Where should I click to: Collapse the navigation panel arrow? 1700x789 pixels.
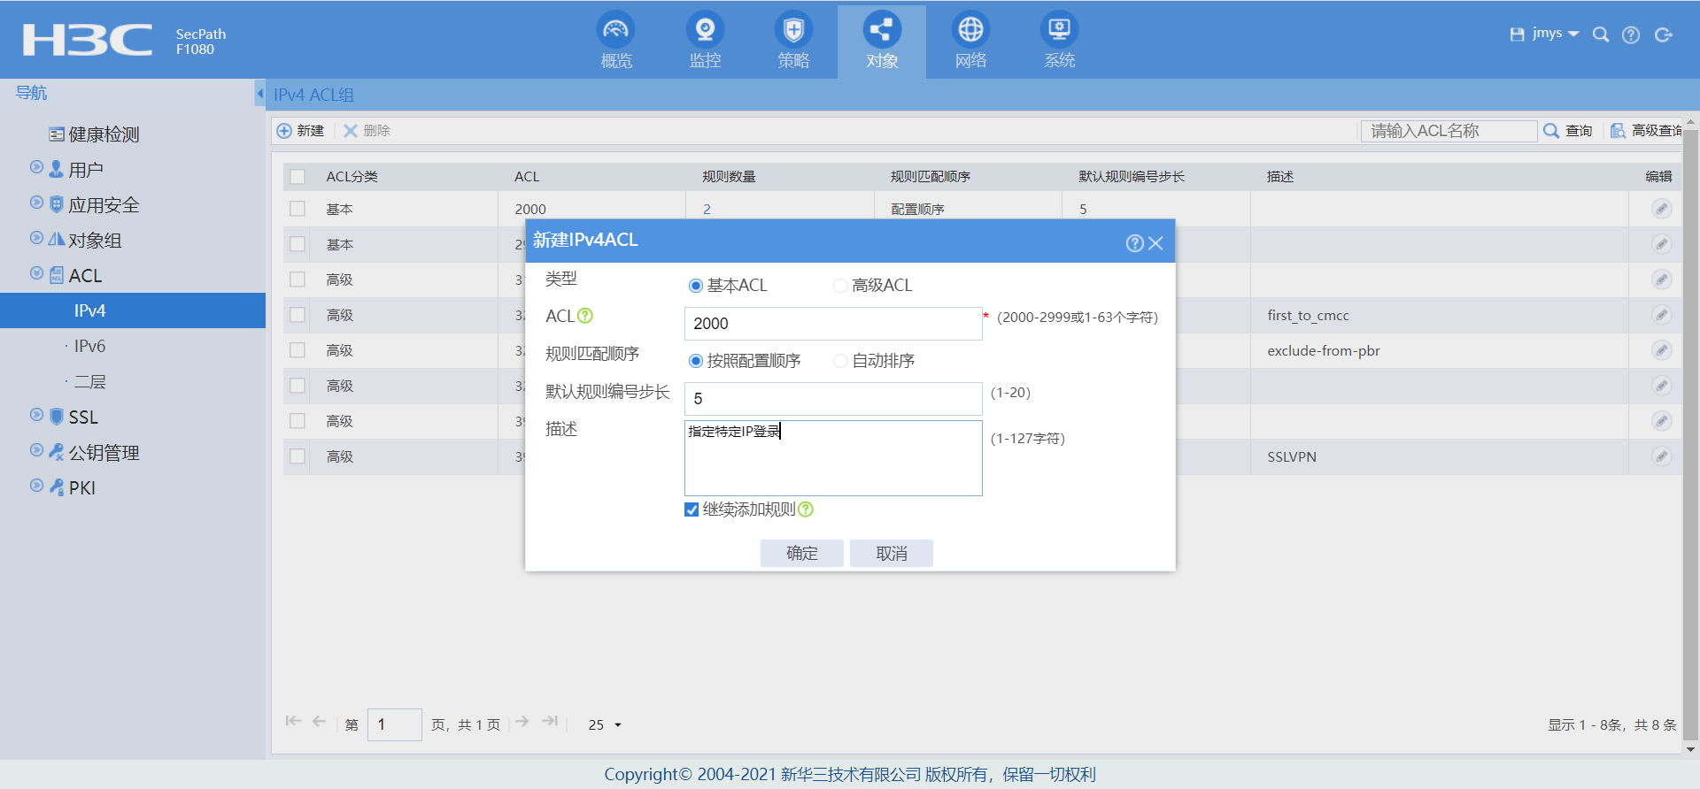pyautogui.click(x=259, y=93)
